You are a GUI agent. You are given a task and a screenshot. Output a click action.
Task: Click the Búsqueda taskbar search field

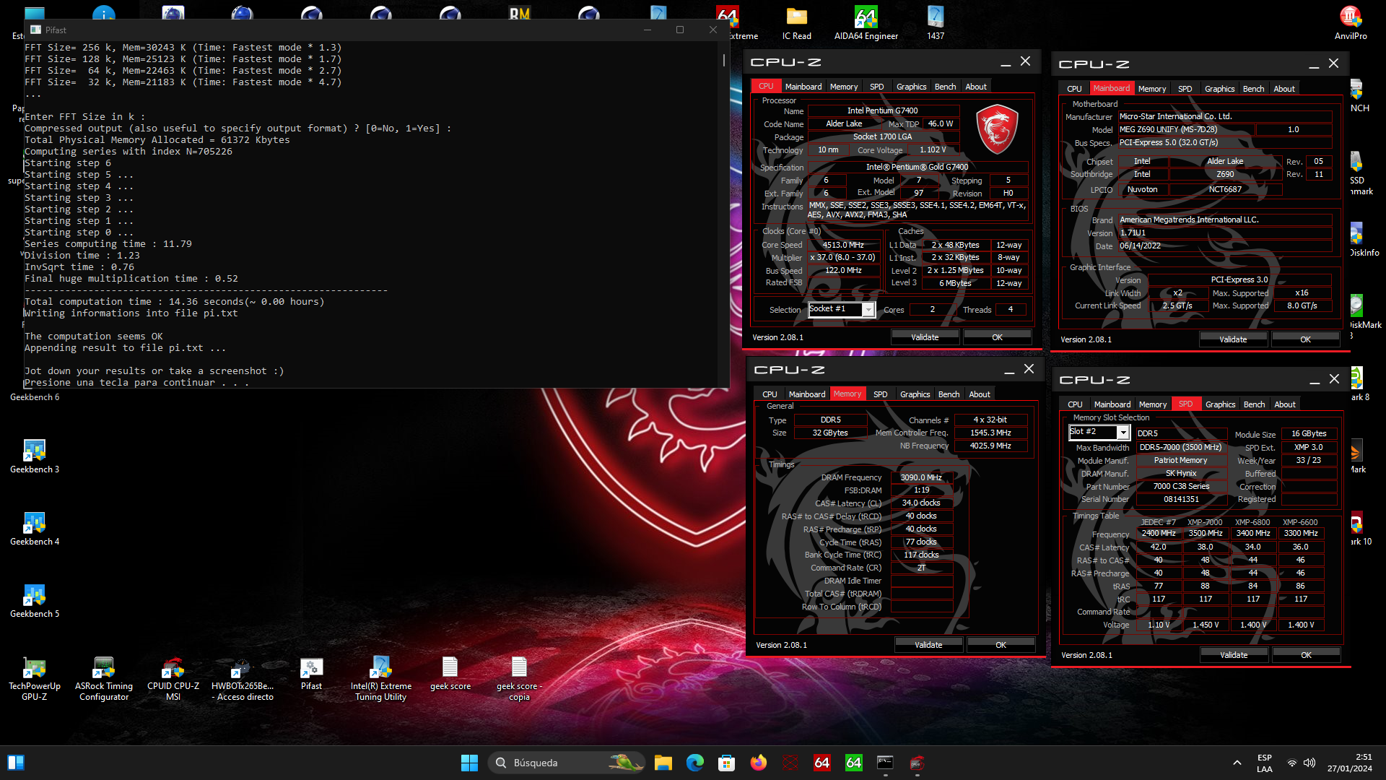[567, 763]
